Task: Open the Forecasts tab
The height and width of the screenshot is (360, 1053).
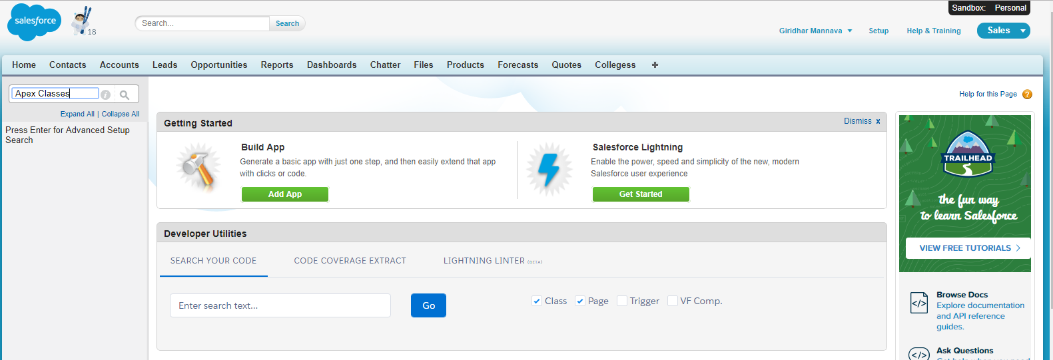Action: [x=518, y=65]
